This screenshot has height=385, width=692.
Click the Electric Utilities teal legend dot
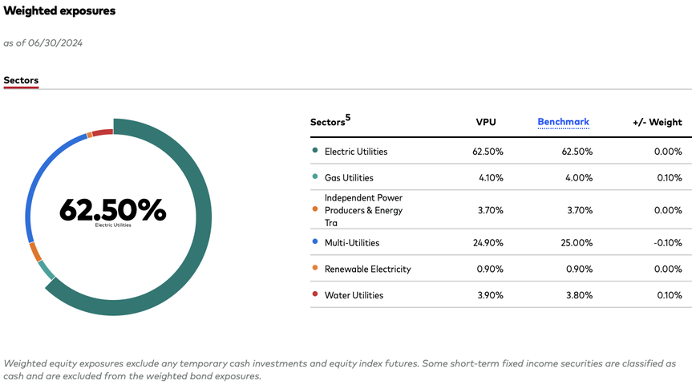click(x=314, y=152)
